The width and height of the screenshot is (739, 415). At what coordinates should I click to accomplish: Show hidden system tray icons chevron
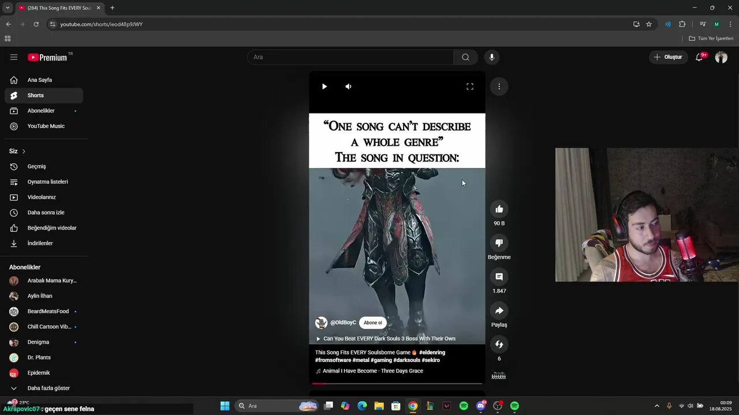pyautogui.click(x=656, y=406)
